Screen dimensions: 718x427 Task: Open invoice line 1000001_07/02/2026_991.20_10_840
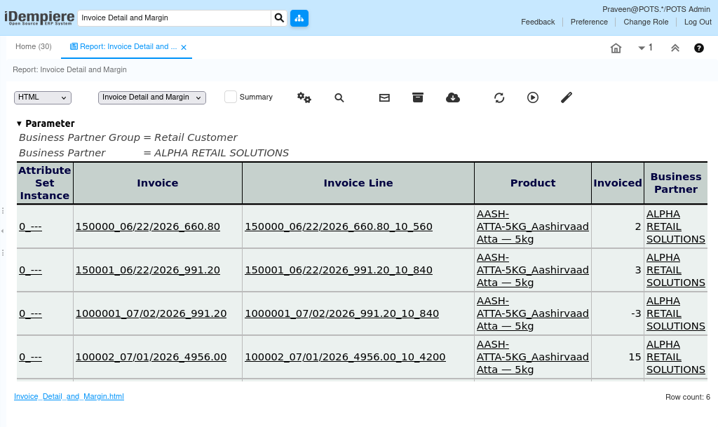click(x=341, y=313)
